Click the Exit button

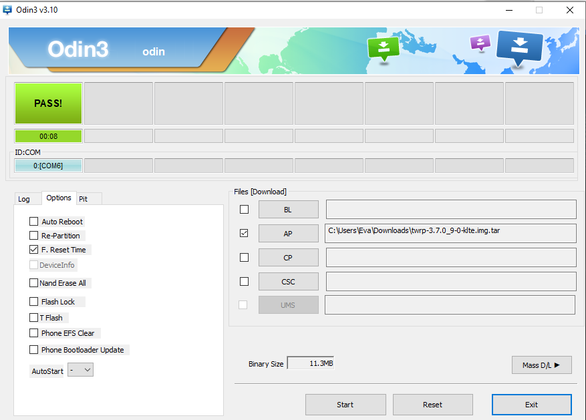(531, 405)
